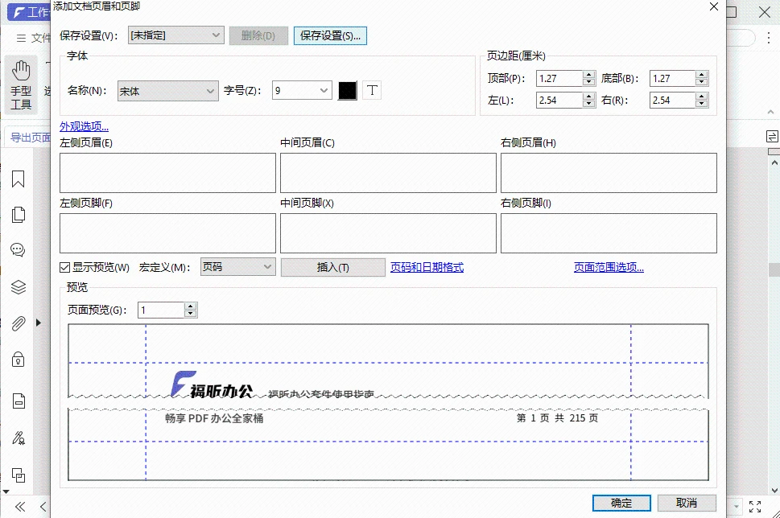
Task: Decrease 页面预览 page with down arrow
Action: click(x=191, y=314)
